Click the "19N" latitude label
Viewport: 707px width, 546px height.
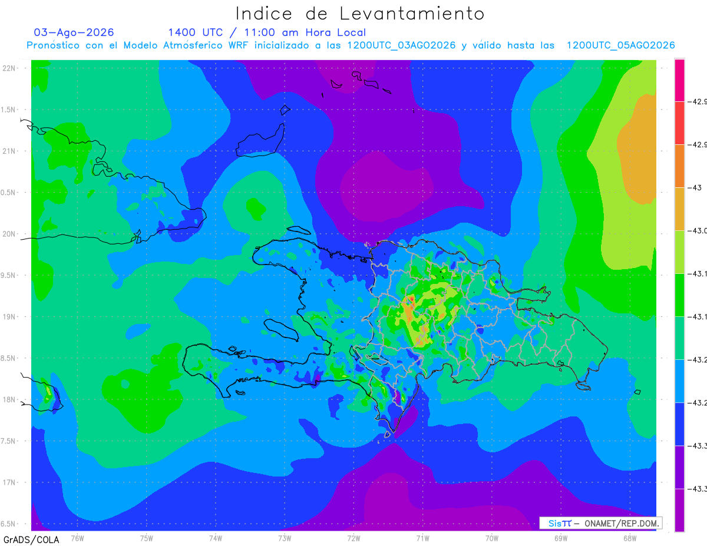click(x=10, y=317)
